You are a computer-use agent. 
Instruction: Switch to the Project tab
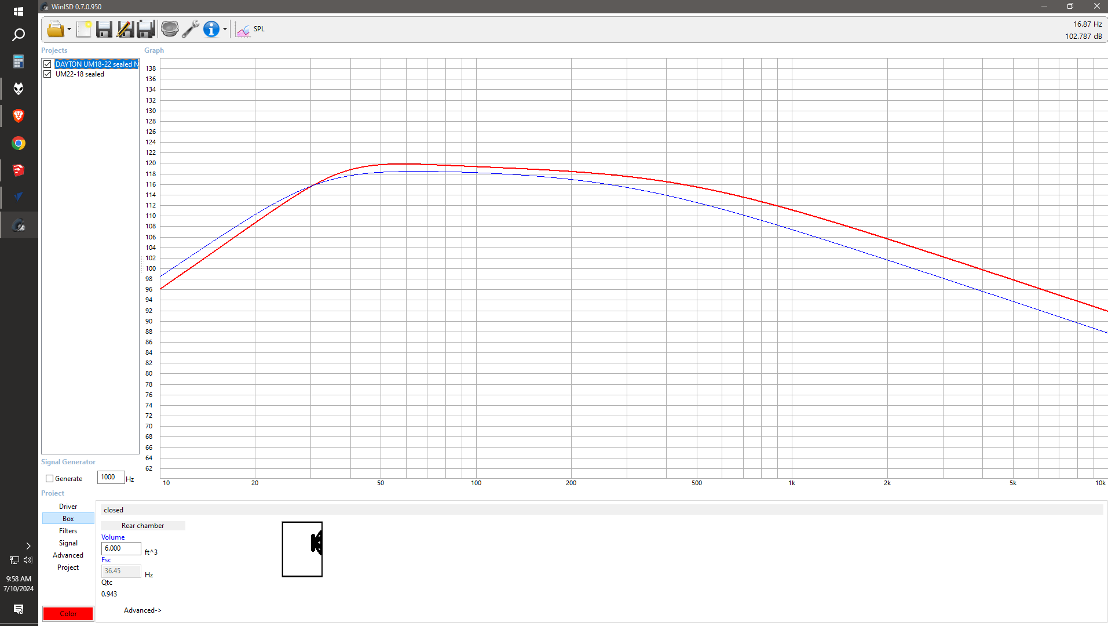pos(68,567)
